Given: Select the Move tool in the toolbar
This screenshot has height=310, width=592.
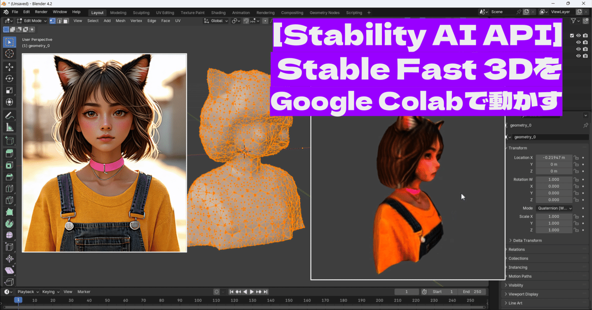Looking at the screenshot, I should coord(9,66).
